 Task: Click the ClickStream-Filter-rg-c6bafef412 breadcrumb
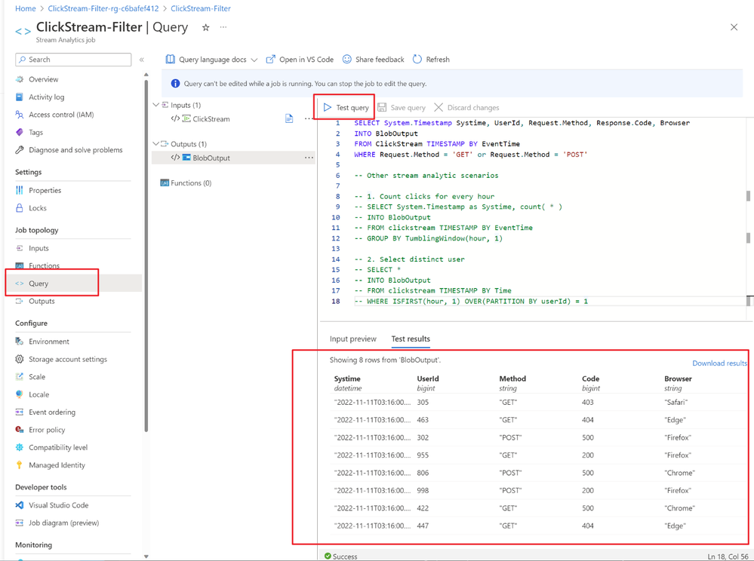coord(103,8)
